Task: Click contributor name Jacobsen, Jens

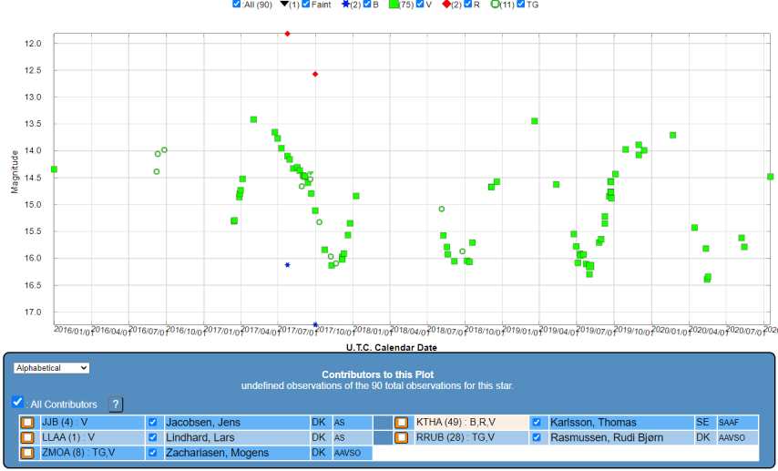Action: click(x=205, y=423)
